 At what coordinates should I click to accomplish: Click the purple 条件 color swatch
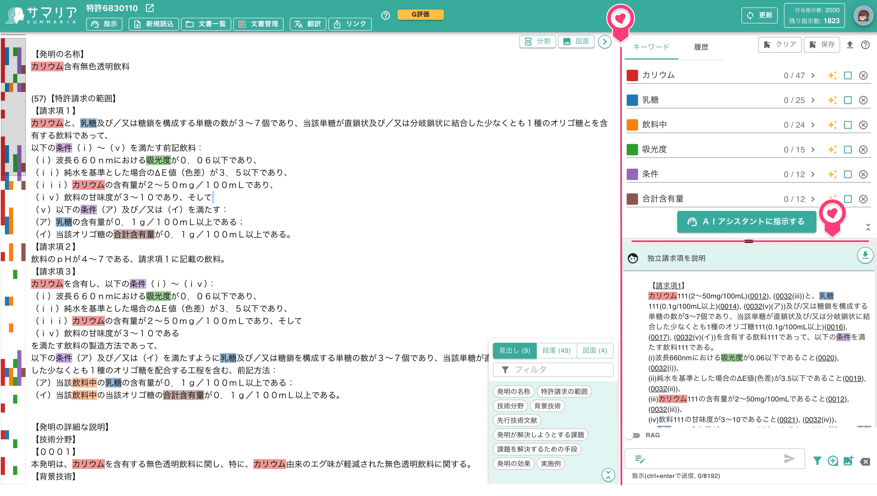click(x=632, y=174)
